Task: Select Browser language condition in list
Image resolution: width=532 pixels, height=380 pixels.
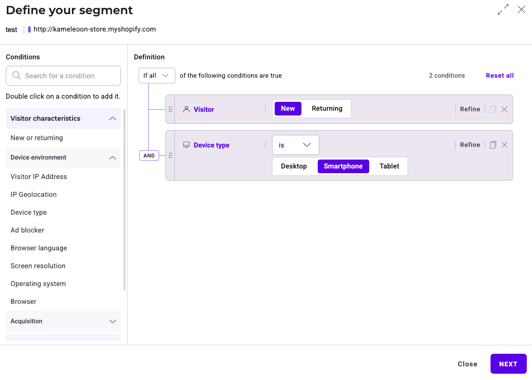Action: coord(39,248)
